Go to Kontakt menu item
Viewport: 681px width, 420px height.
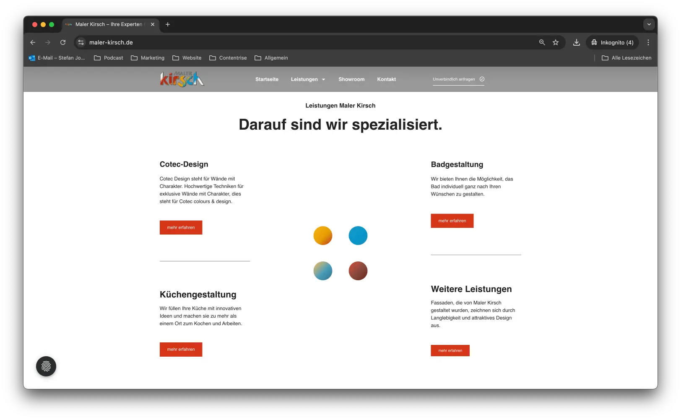click(386, 79)
